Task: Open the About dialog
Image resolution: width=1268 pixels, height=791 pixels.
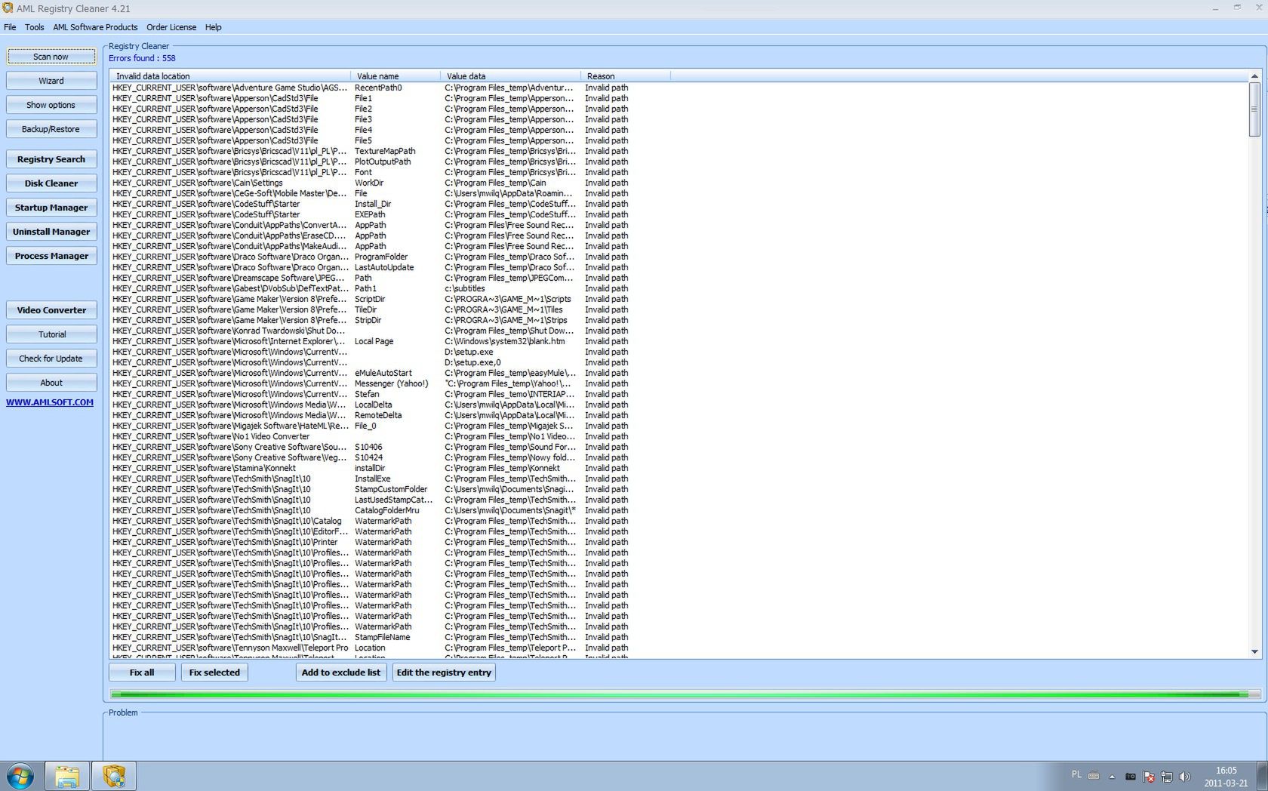Action: [x=51, y=383]
